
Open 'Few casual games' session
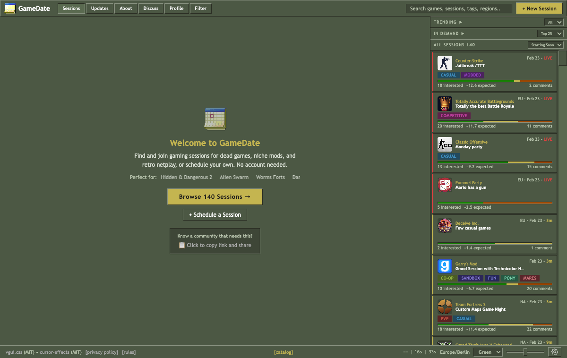(x=473, y=228)
